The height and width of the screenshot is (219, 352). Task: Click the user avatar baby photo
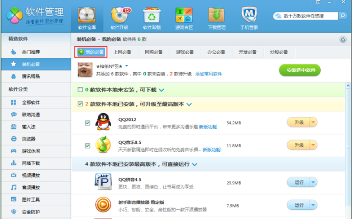[85, 70]
